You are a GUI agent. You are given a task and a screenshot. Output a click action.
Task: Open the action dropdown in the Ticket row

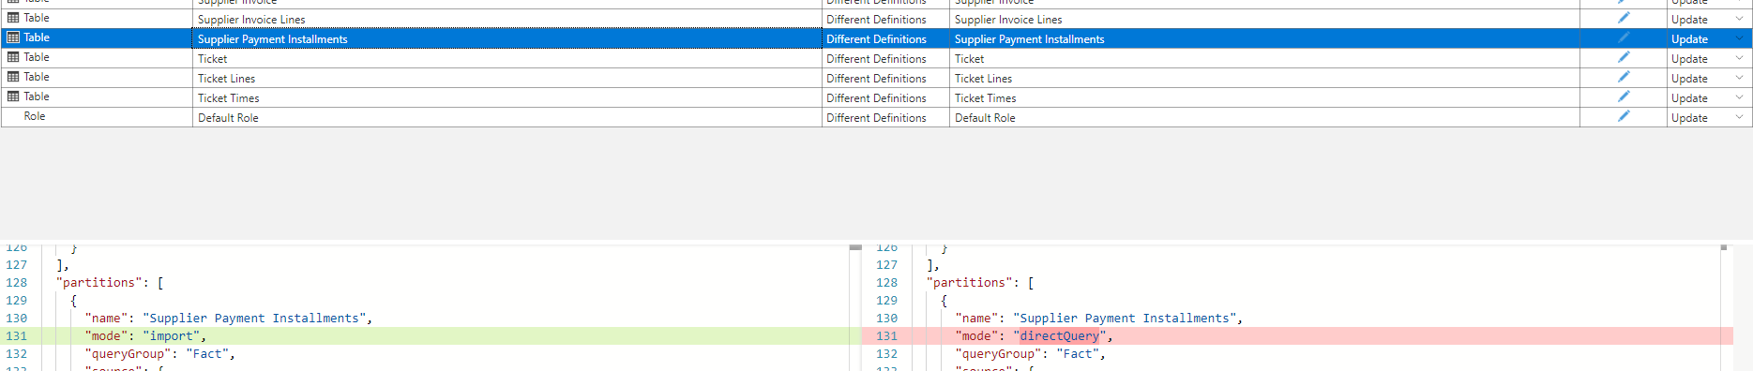[x=1739, y=58]
